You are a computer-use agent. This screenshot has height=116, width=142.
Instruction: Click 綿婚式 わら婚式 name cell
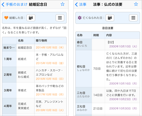(x=25, y=75)
